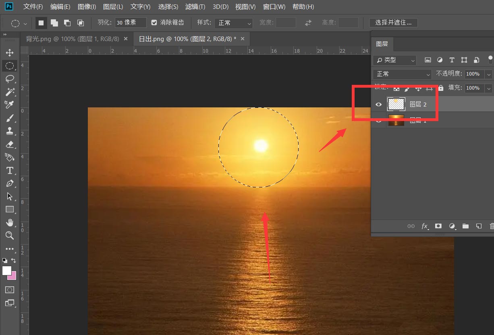This screenshot has height=335, width=494.
Task: Open the 填充 fill slider arrow
Action: [489, 88]
